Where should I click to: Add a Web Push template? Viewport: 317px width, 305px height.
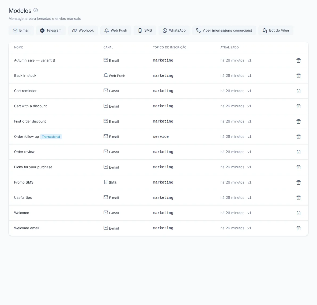[x=116, y=30]
